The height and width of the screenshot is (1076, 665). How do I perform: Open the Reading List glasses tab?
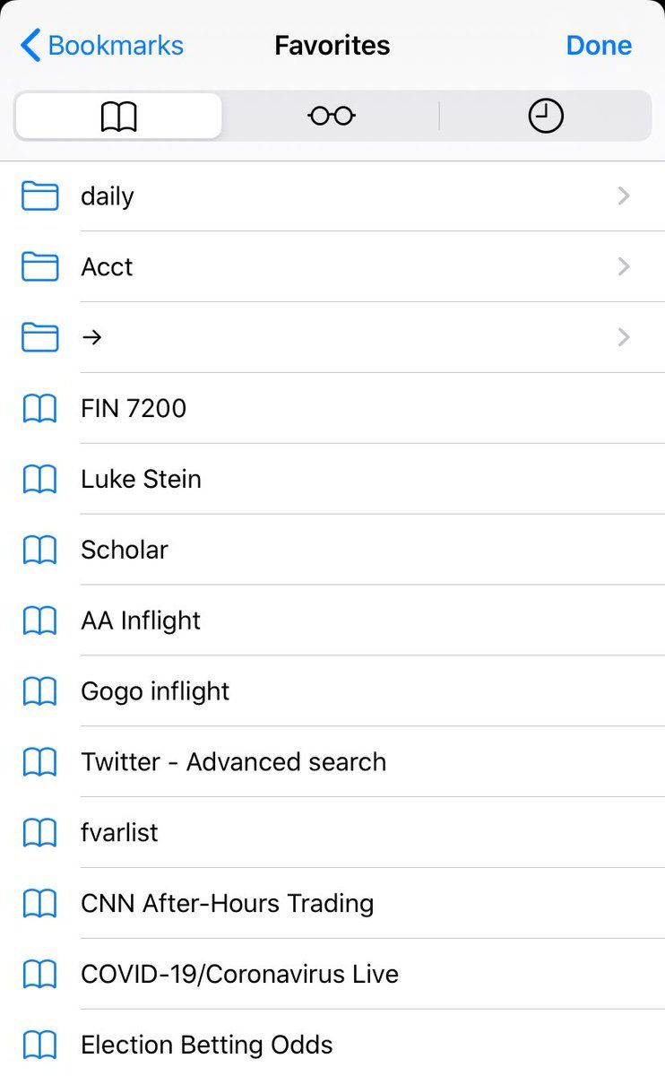[x=332, y=116]
